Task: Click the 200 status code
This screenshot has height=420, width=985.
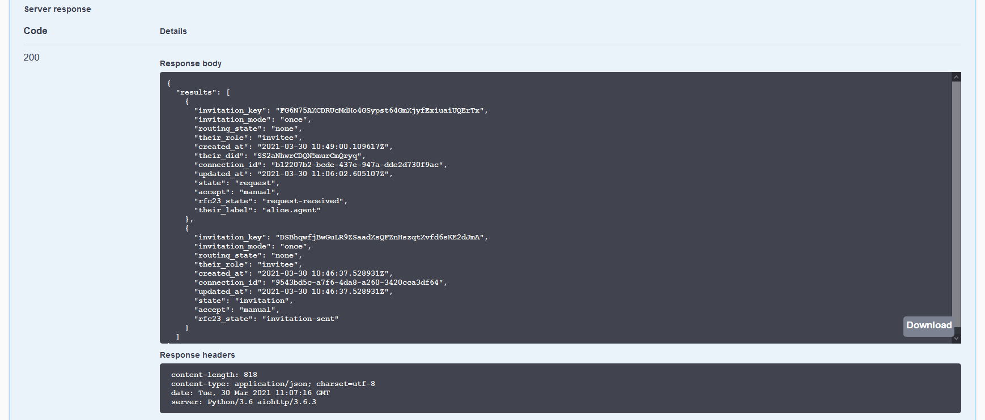Action: click(32, 57)
